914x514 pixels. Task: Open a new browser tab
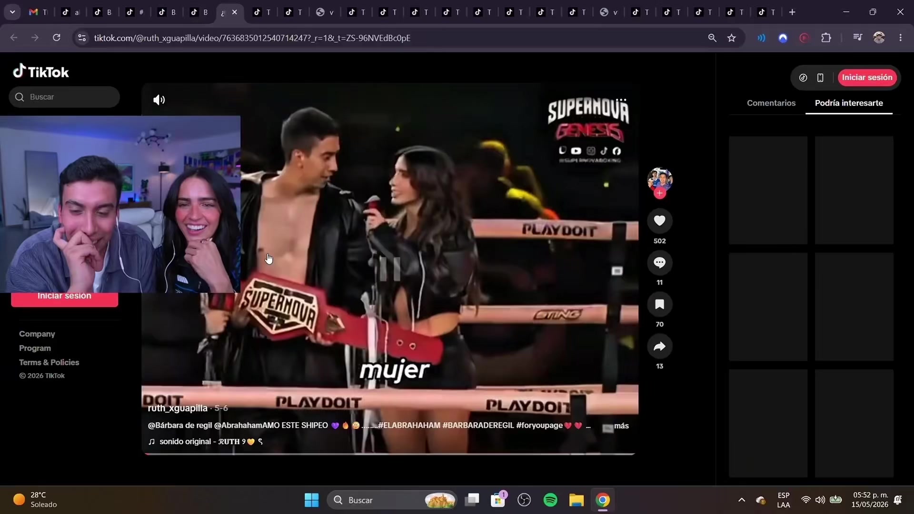tap(792, 12)
